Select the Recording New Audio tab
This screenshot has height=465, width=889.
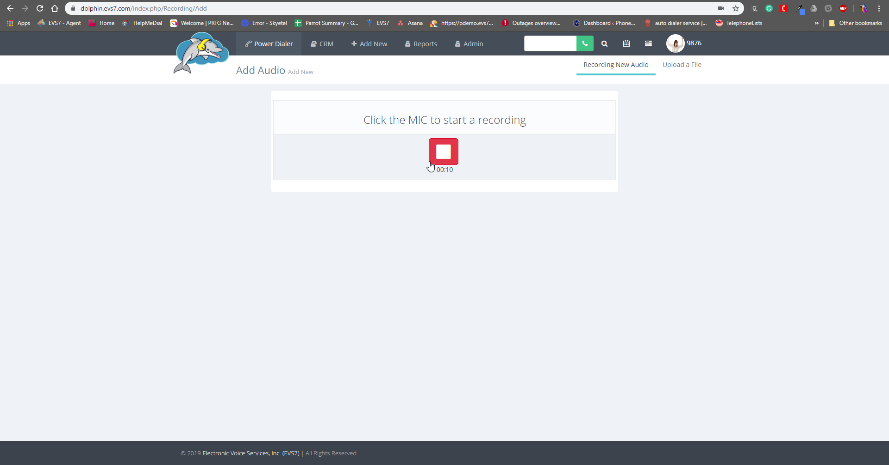pyautogui.click(x=616, y=65)
